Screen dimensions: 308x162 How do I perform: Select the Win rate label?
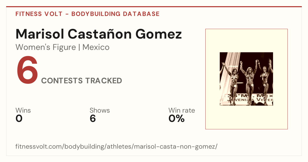click(x=182, y=111)
